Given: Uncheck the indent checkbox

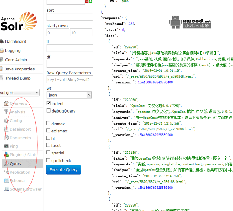Looking at the screenshot, I should click(49, 103).
